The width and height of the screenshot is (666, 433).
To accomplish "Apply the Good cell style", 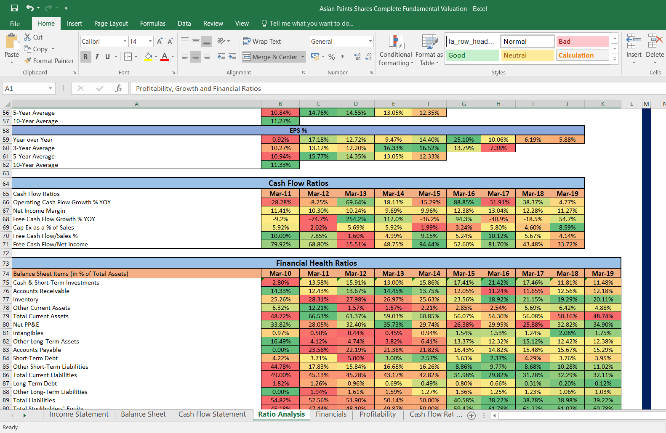I will tap(472, 55).
